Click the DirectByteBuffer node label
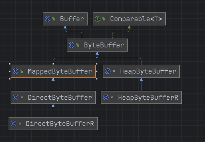This screenshot has width=205, height=142. (x=60, y=97)
